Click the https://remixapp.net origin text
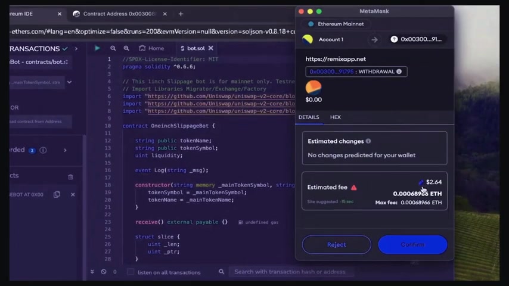Image resolution: width=509 pixels, height=286 pixels. click(336, 59)
